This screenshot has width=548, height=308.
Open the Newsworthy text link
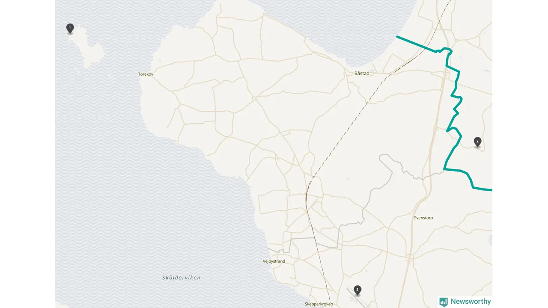(471, 302)
